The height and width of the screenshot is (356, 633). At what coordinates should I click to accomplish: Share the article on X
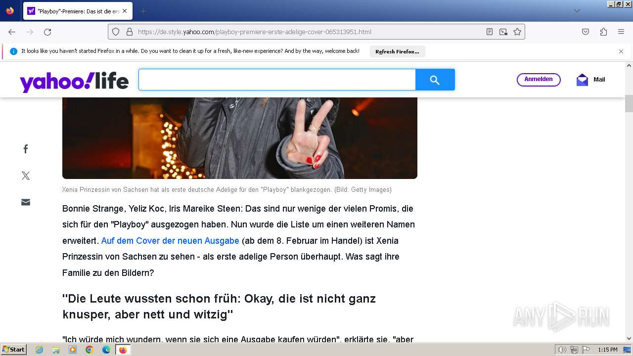tap(26, 176)
